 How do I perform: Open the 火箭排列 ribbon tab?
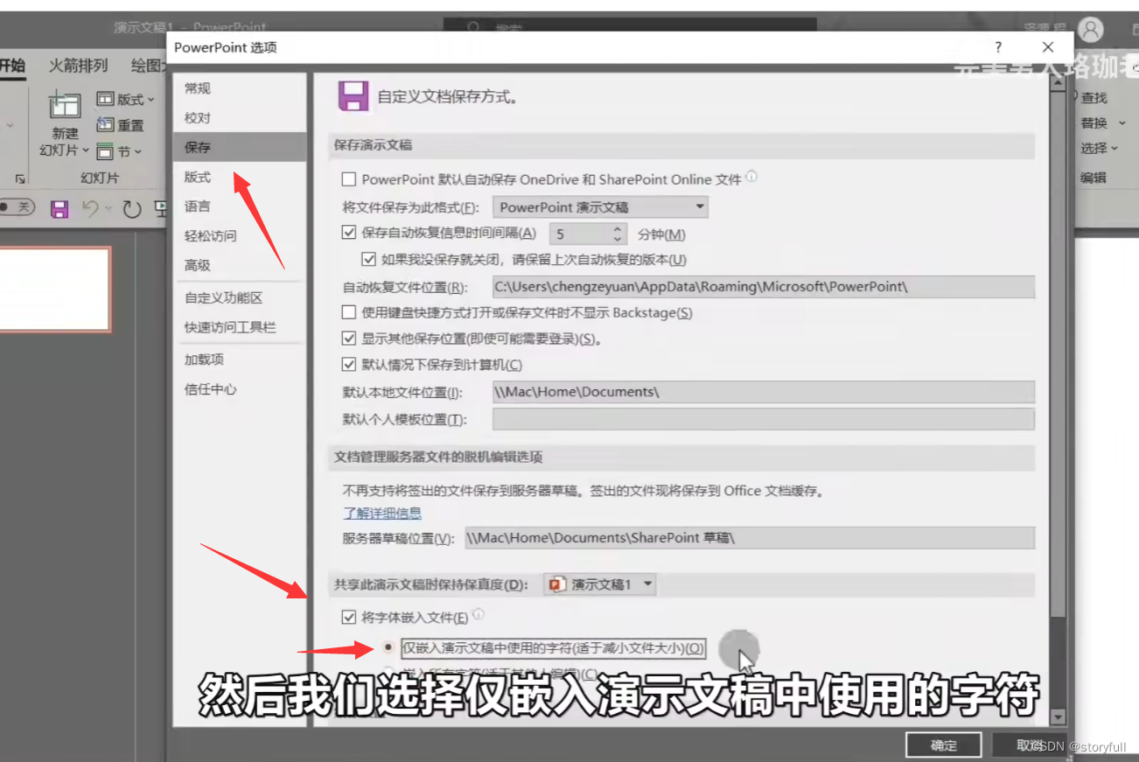click(78, 66)
